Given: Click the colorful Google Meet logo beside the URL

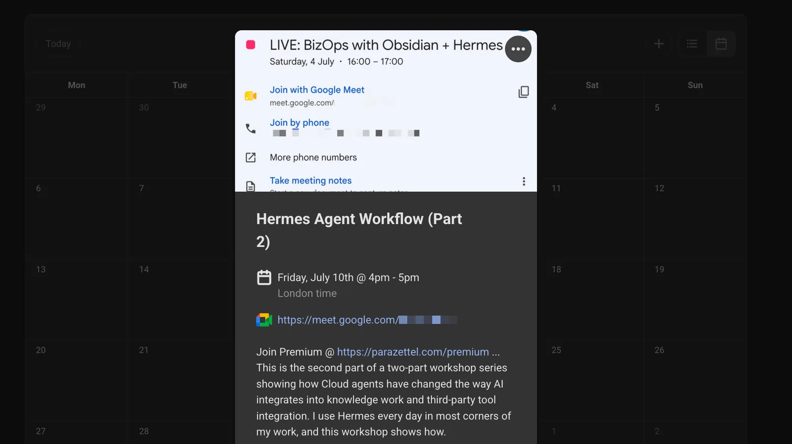Looking at the screenshot, I should 264,320.
